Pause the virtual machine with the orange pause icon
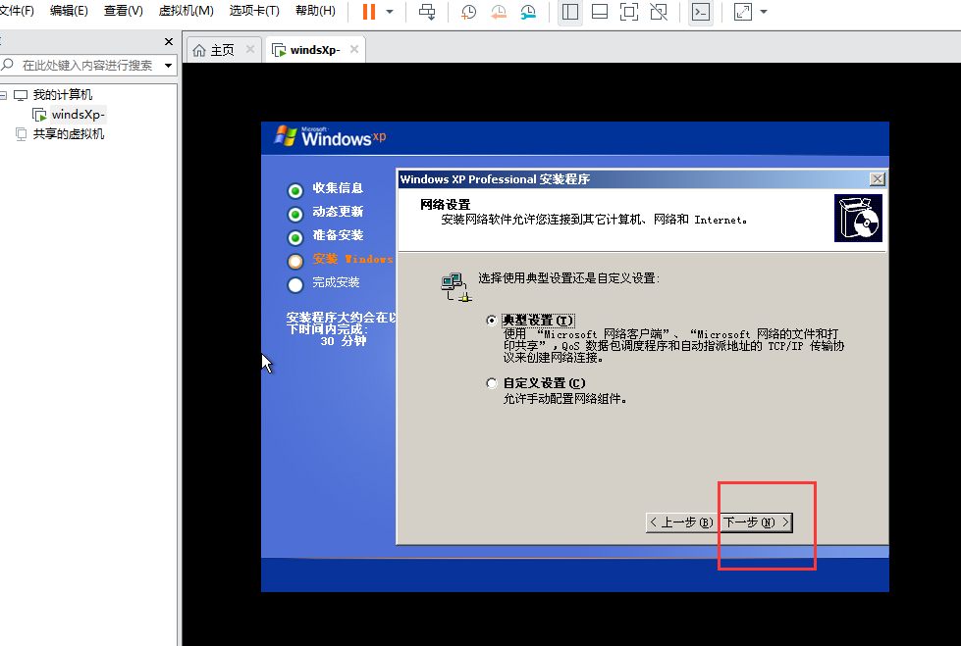The height and width of the screenshot is (646, 961). (369, 12)
